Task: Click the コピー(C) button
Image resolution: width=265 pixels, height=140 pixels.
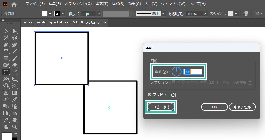Action: [x=161, y=107]
